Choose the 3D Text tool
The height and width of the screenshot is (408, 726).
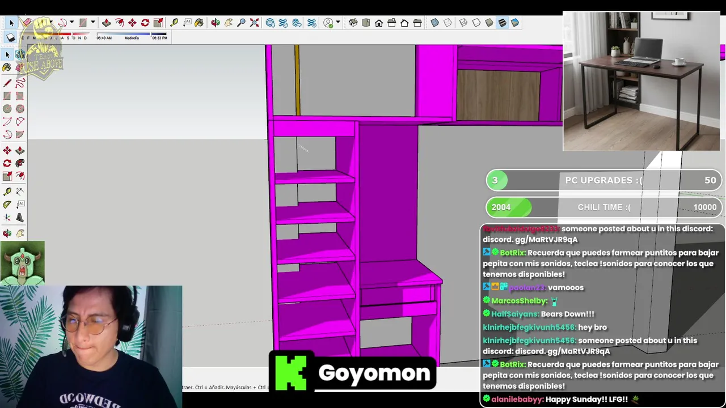coord(20,217)
